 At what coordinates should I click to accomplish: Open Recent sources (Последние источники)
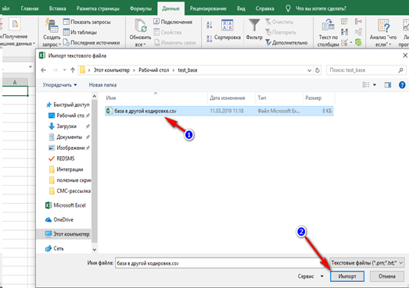pyautogui.click(x=91, y=42)
